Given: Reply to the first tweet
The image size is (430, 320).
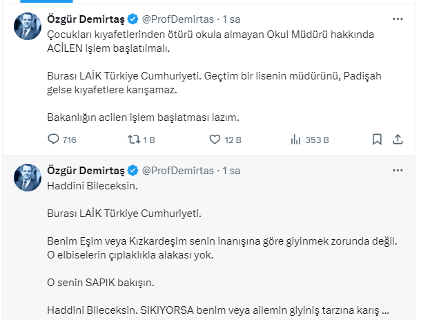Looking at the screenshot, I should 54,140.
